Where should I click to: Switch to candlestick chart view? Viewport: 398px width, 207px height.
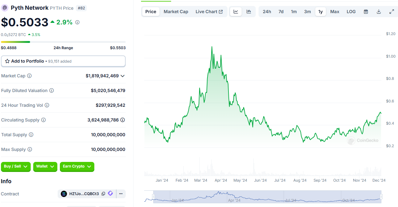pos(249,12)
